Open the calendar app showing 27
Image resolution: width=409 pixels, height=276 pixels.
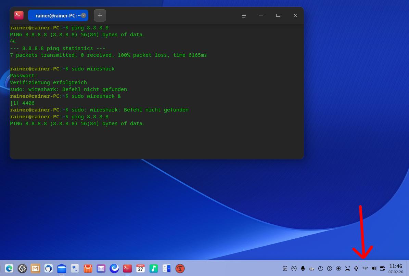tap(140, 268)
